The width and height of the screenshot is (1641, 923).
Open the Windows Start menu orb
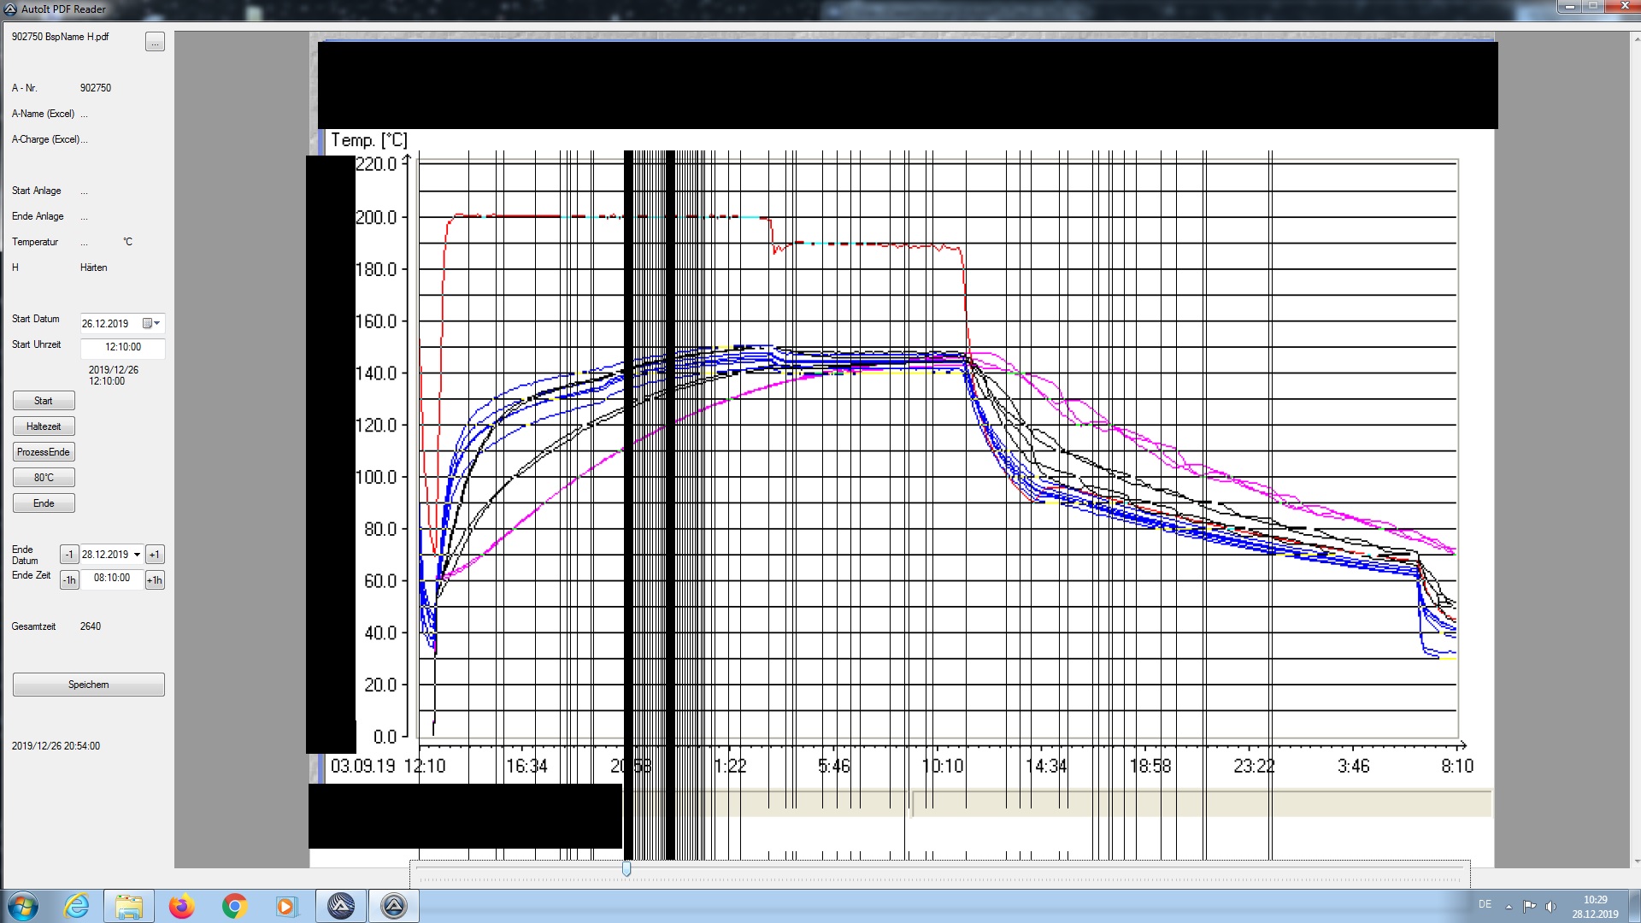coord(23,906)
